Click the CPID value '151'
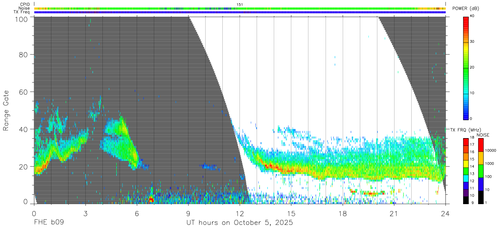The width and height of the screenshot is (501, 231). [239, 4]
